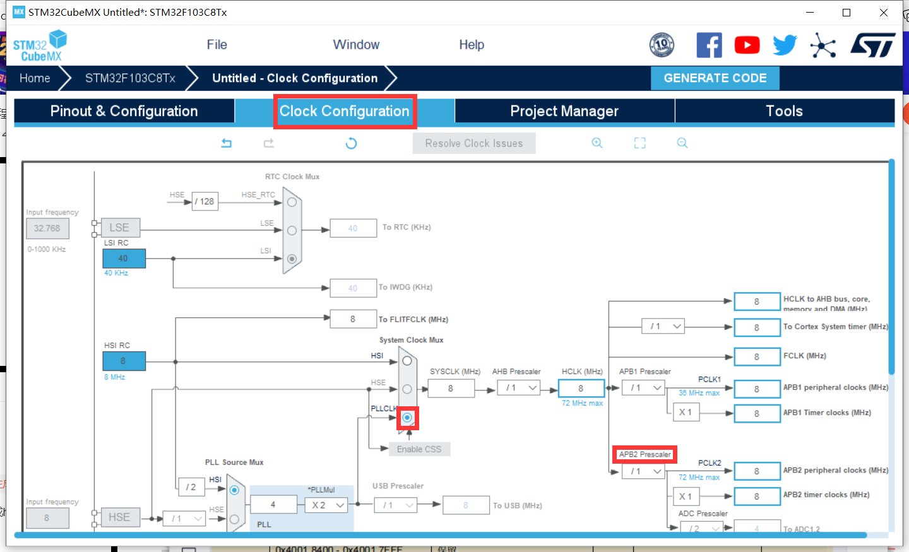This screenshot has width=909, height=552.
Task: Open the Cortex System timer divider dropdown
Action: click(x=663, y=326)
